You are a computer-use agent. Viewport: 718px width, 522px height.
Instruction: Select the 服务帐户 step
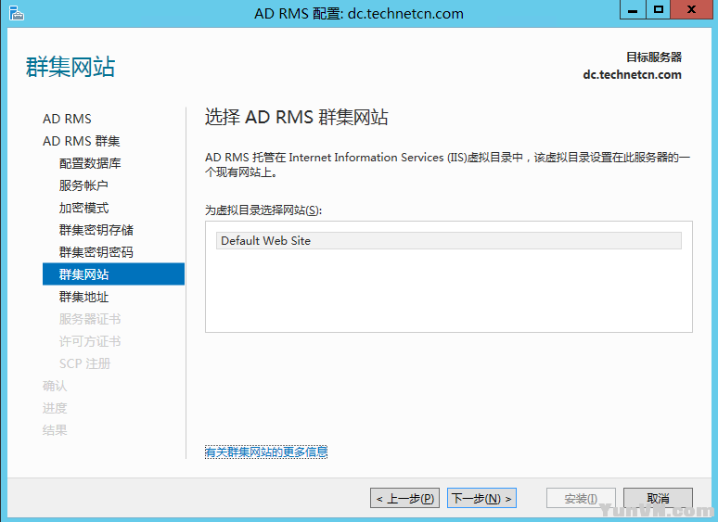(83, 185)
